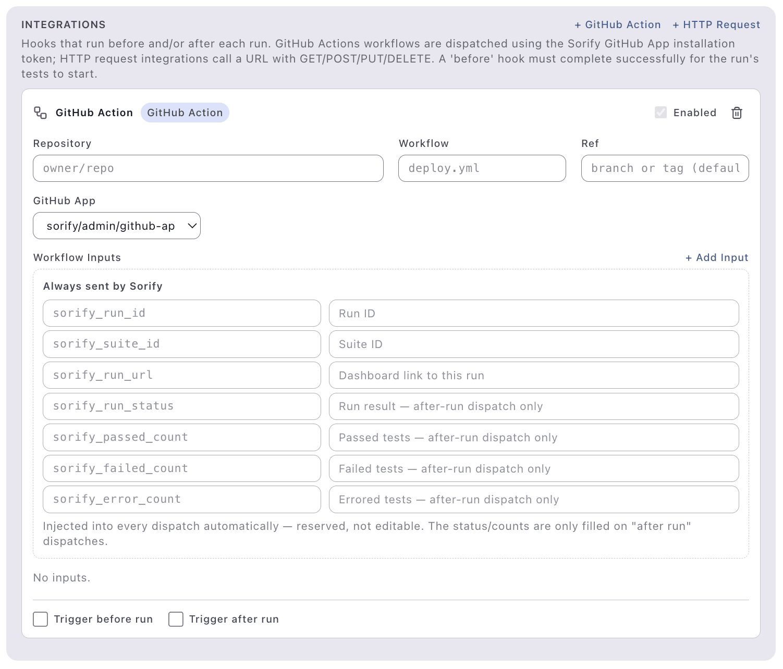Toggle the Enabled checkbox
The height and width of the screenshot is (669, 783).
tap(660, 113)
